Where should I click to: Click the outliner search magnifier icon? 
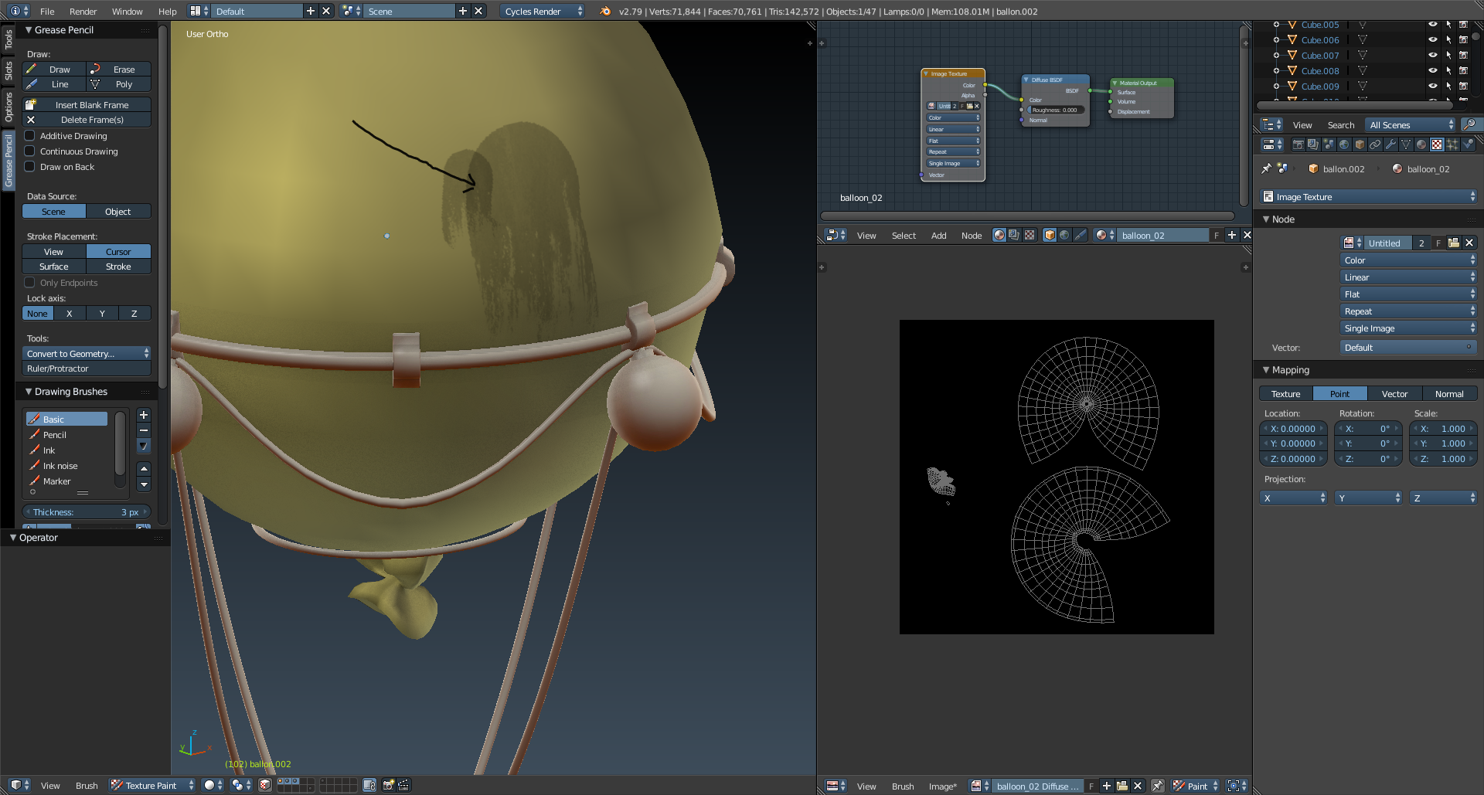(1469, 125)
